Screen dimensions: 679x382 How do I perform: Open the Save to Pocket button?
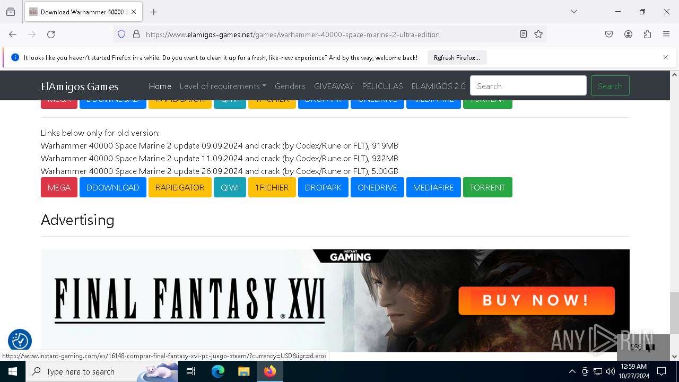tap(609, 34)
